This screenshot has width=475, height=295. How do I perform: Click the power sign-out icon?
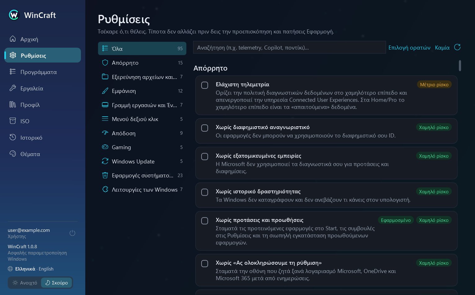pyautogui.click(x=72, y=233)
